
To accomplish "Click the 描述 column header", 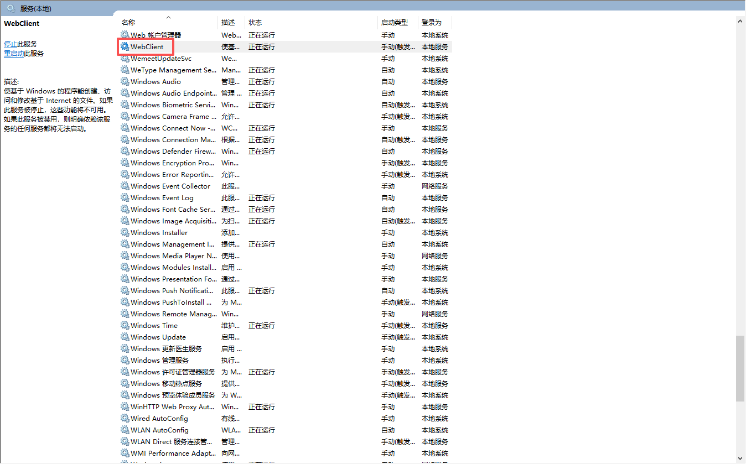I will tap(228, 23).
